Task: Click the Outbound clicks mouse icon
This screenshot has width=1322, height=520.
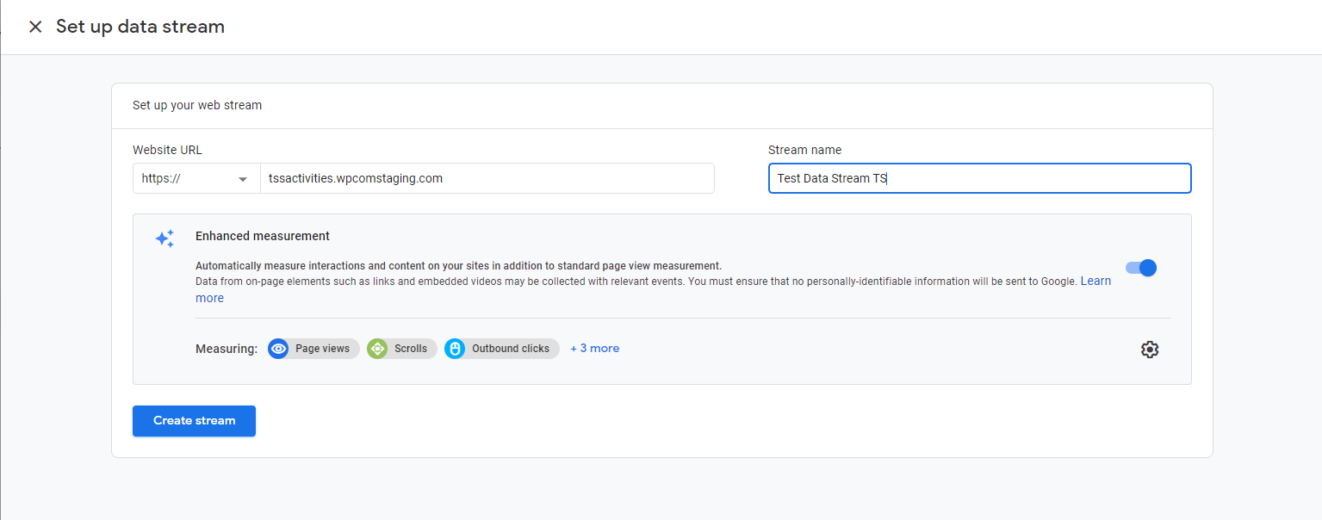Action: pos(455,349)
